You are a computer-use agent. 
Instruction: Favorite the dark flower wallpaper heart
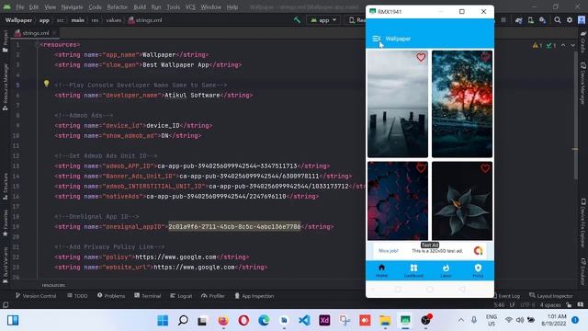pos(485,168)
